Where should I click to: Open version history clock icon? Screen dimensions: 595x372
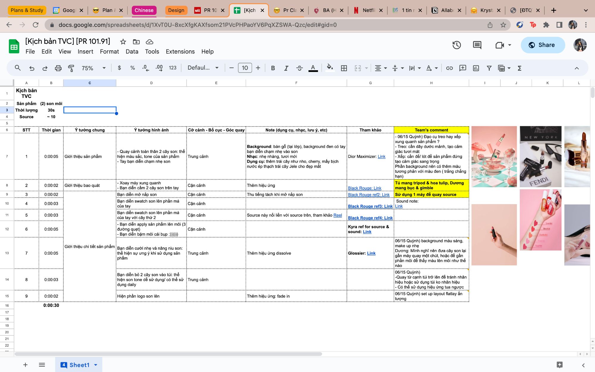click(457, 45)
